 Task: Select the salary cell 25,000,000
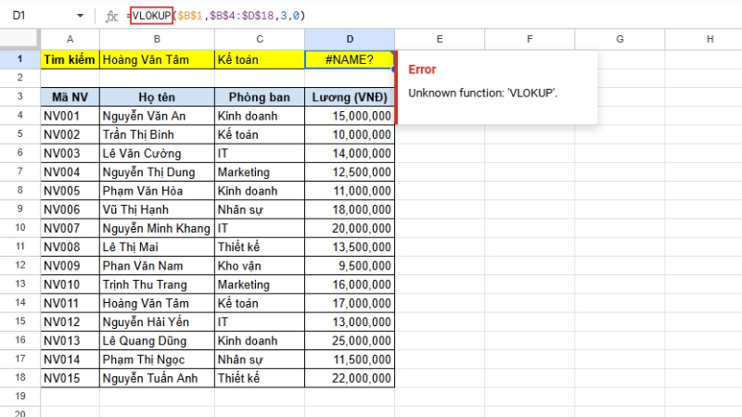coord(349,341)
